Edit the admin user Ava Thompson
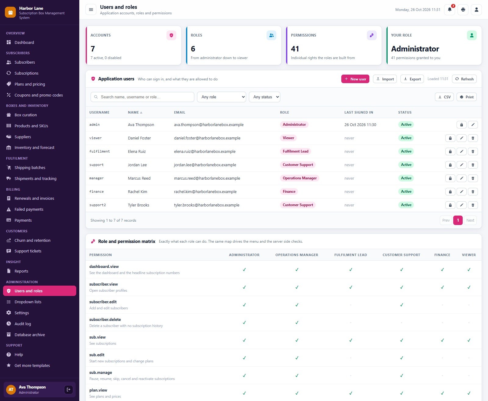The height and width of the screenshot is (401, 488). 473,125
